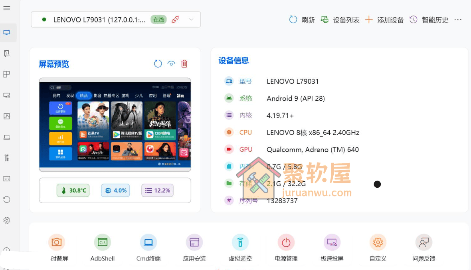Viewport: 471px width, 270px height.
Task: Toggle screen preview visibility eye icon
Action: [x=171, y=64]
